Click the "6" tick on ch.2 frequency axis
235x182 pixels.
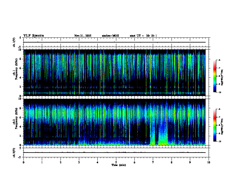coord(21,117)
